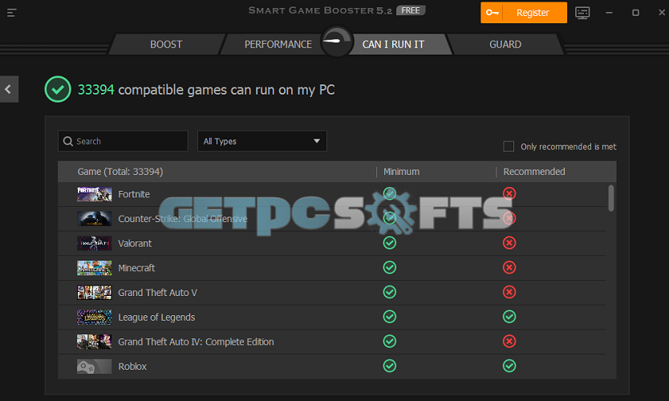Click League of Legends minimum check icon

click(x=390, y=317)
